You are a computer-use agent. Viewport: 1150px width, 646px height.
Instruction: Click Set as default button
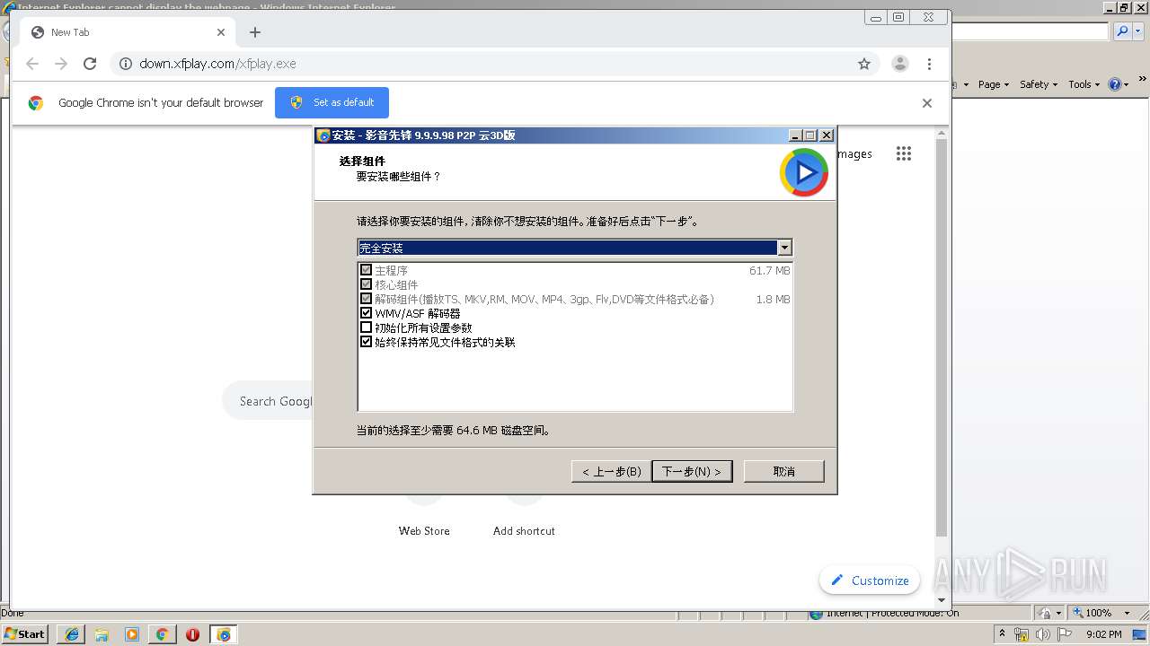(x=332, y=102)
